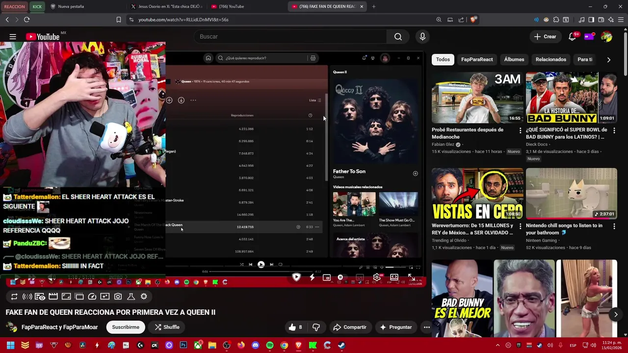The height and width of the screenshot is (353, 628).
Task: Open the flask experiments icon below video
Action: (x=131, y=297)
